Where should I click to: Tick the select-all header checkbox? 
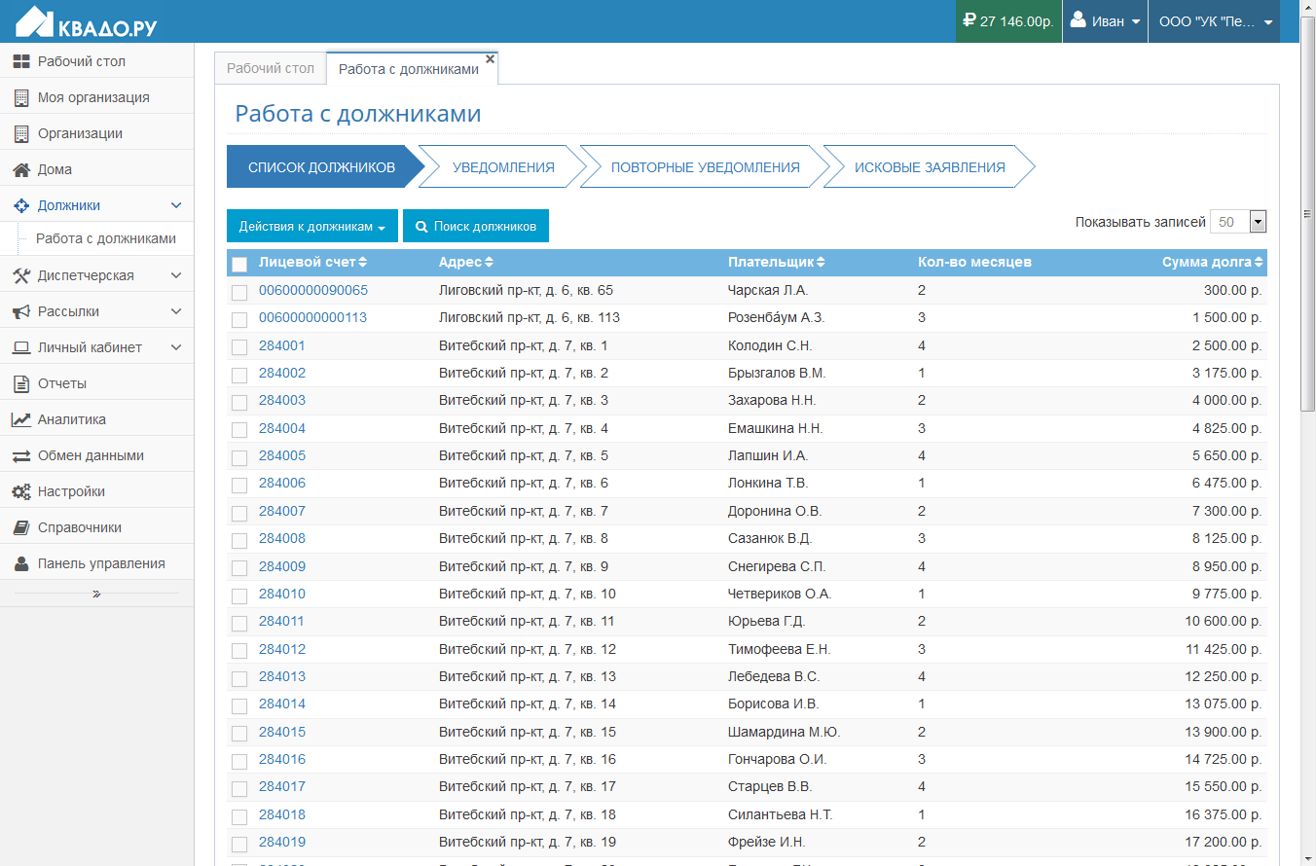(239, 264)
